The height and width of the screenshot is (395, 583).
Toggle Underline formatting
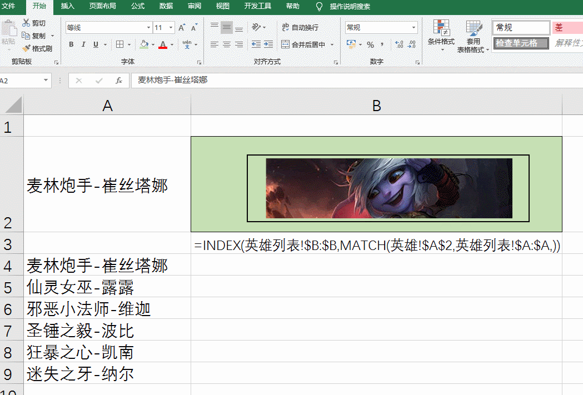(96, 44)
